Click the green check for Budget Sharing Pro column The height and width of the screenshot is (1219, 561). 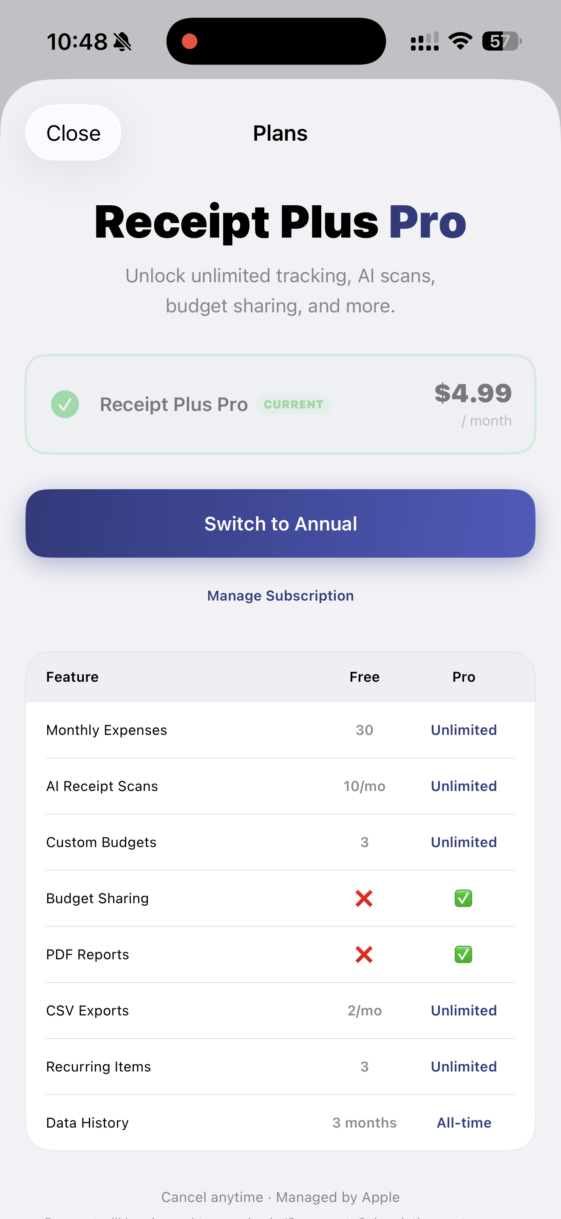[463, 898]
